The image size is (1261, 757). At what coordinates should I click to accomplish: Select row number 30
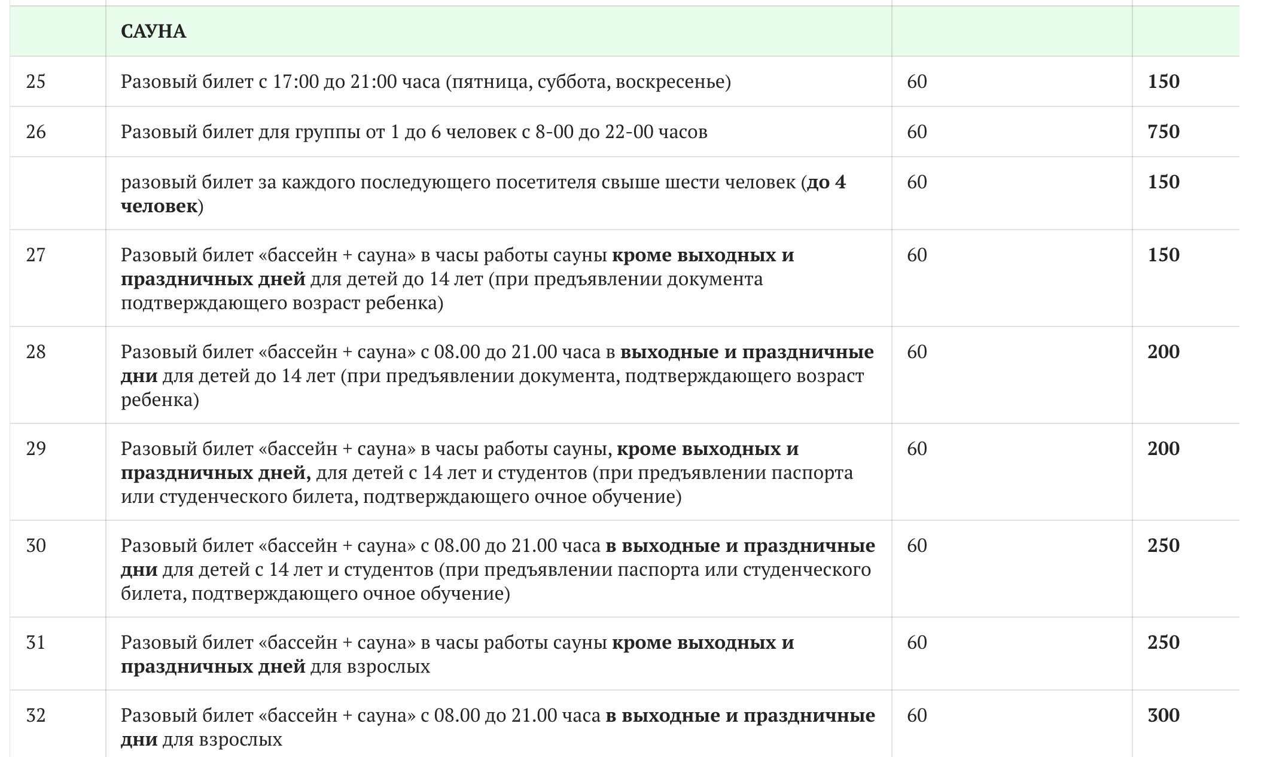point(36,545)
